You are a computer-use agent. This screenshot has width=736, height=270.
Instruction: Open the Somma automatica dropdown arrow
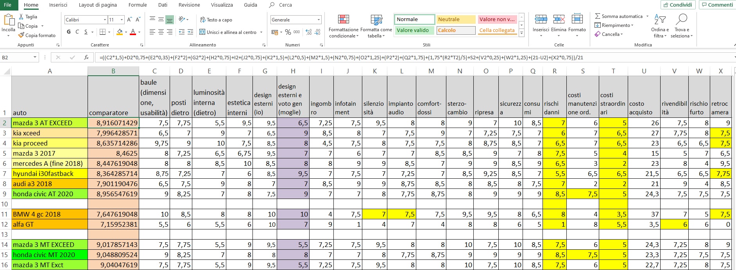pos(647,16)
